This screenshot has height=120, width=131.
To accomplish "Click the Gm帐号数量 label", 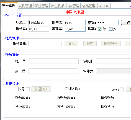I will pyautogui.click(x=66, y=98).
